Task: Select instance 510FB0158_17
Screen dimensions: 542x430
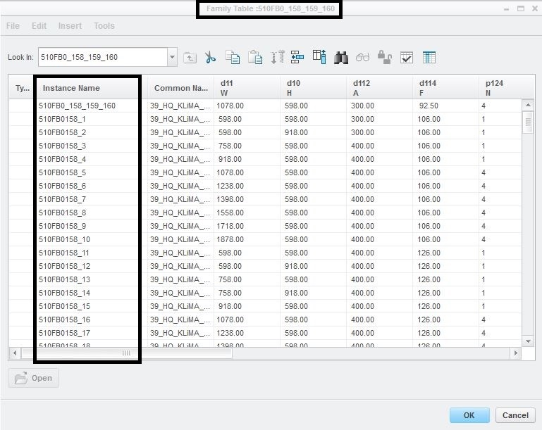Action: 64,334
